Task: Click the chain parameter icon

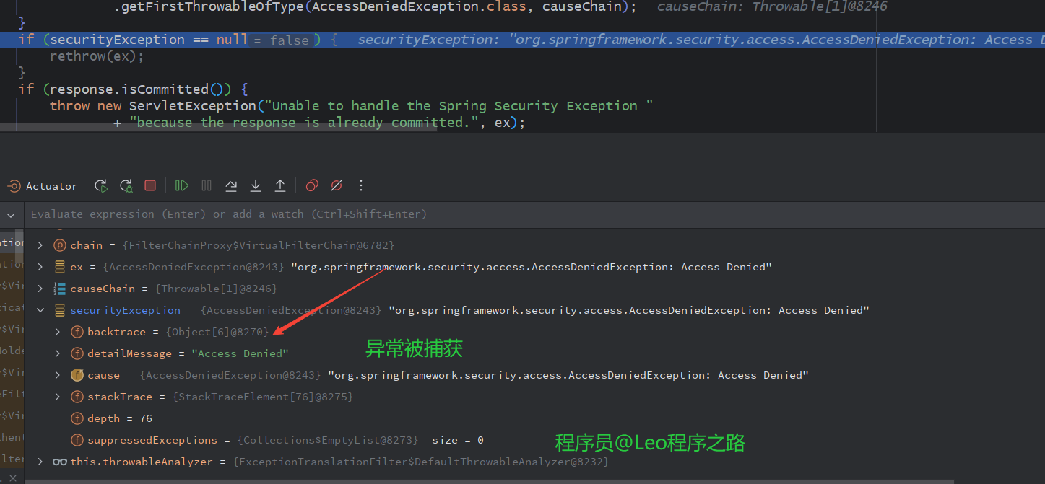Action: (60, 245)
